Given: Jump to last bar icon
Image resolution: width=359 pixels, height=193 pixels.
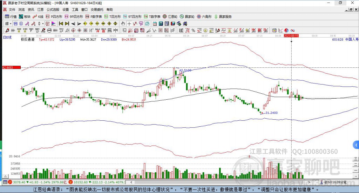Looking at the screenshot, I should (67, 24).
